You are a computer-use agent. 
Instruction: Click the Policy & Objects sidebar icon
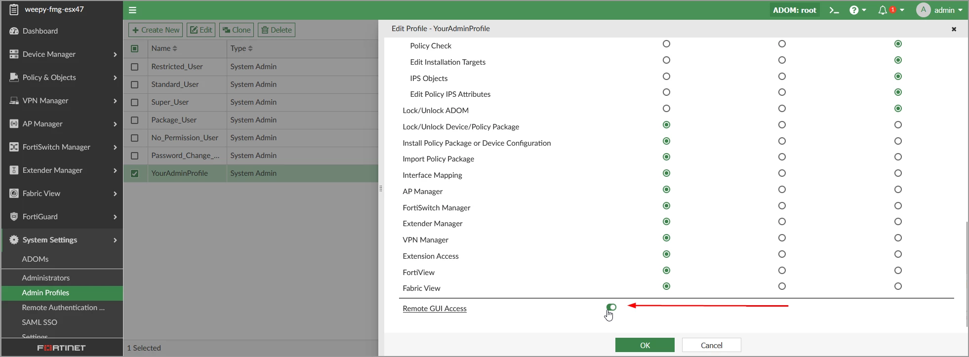click(x=14, y=77)
